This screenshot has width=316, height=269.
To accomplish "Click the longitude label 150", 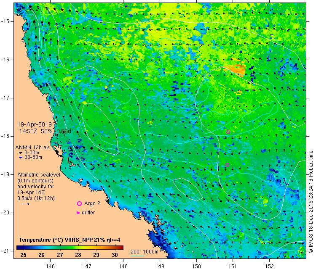I will click(x=196, y=266).
